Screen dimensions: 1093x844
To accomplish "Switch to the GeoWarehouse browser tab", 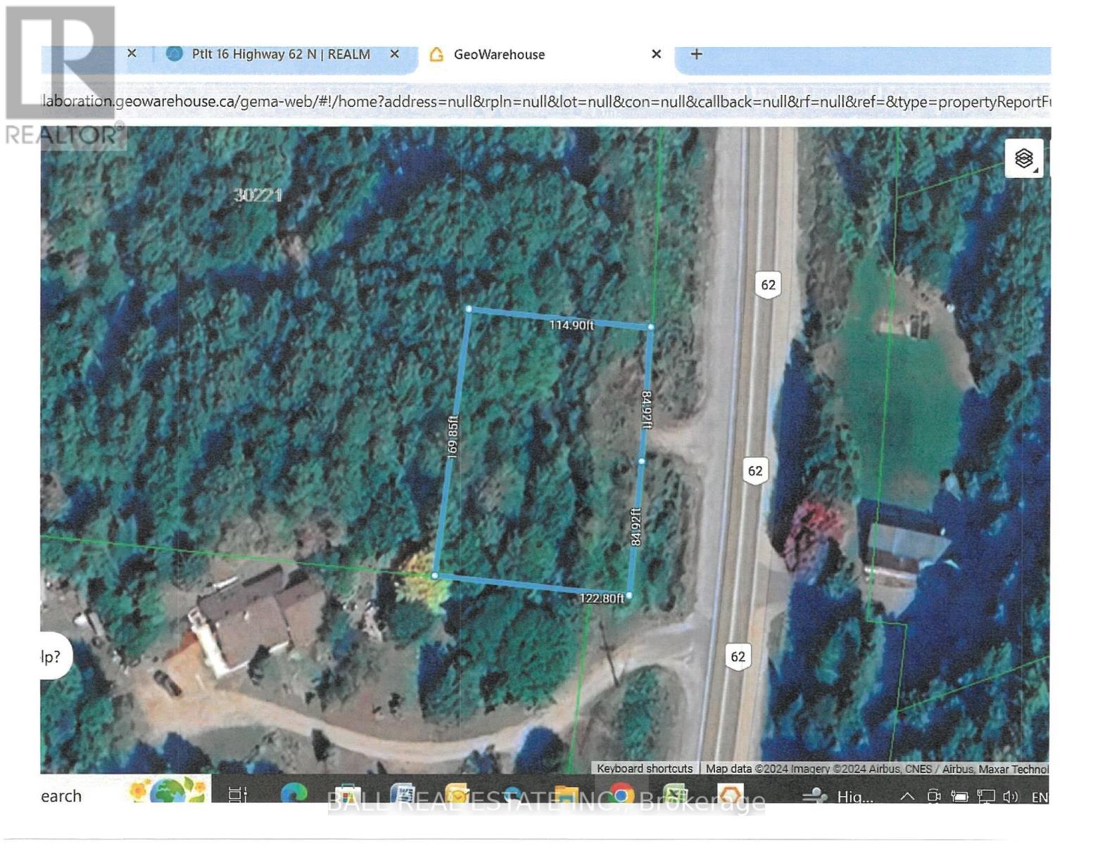I will click(x=500, y=54).
